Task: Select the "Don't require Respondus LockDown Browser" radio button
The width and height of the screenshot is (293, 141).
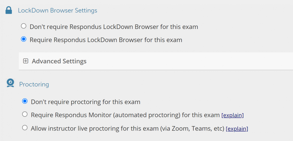Action: click(x=24, y=26)
